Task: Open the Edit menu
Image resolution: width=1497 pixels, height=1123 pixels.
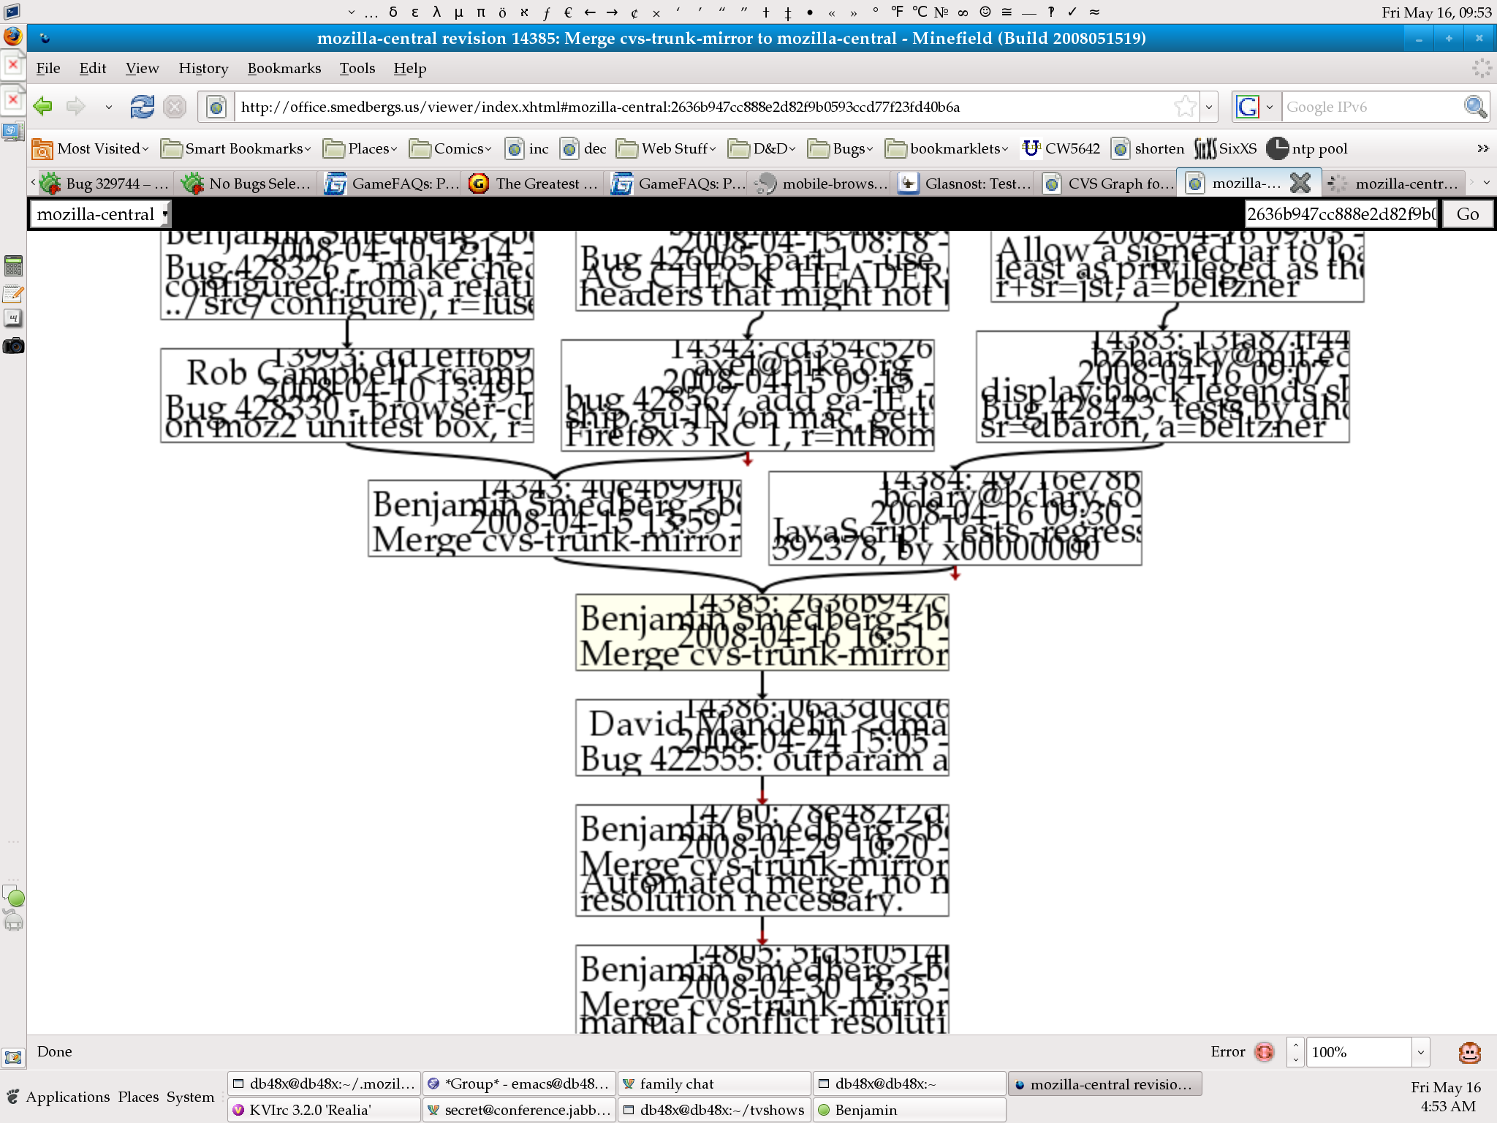Action: tap(93, 68)
